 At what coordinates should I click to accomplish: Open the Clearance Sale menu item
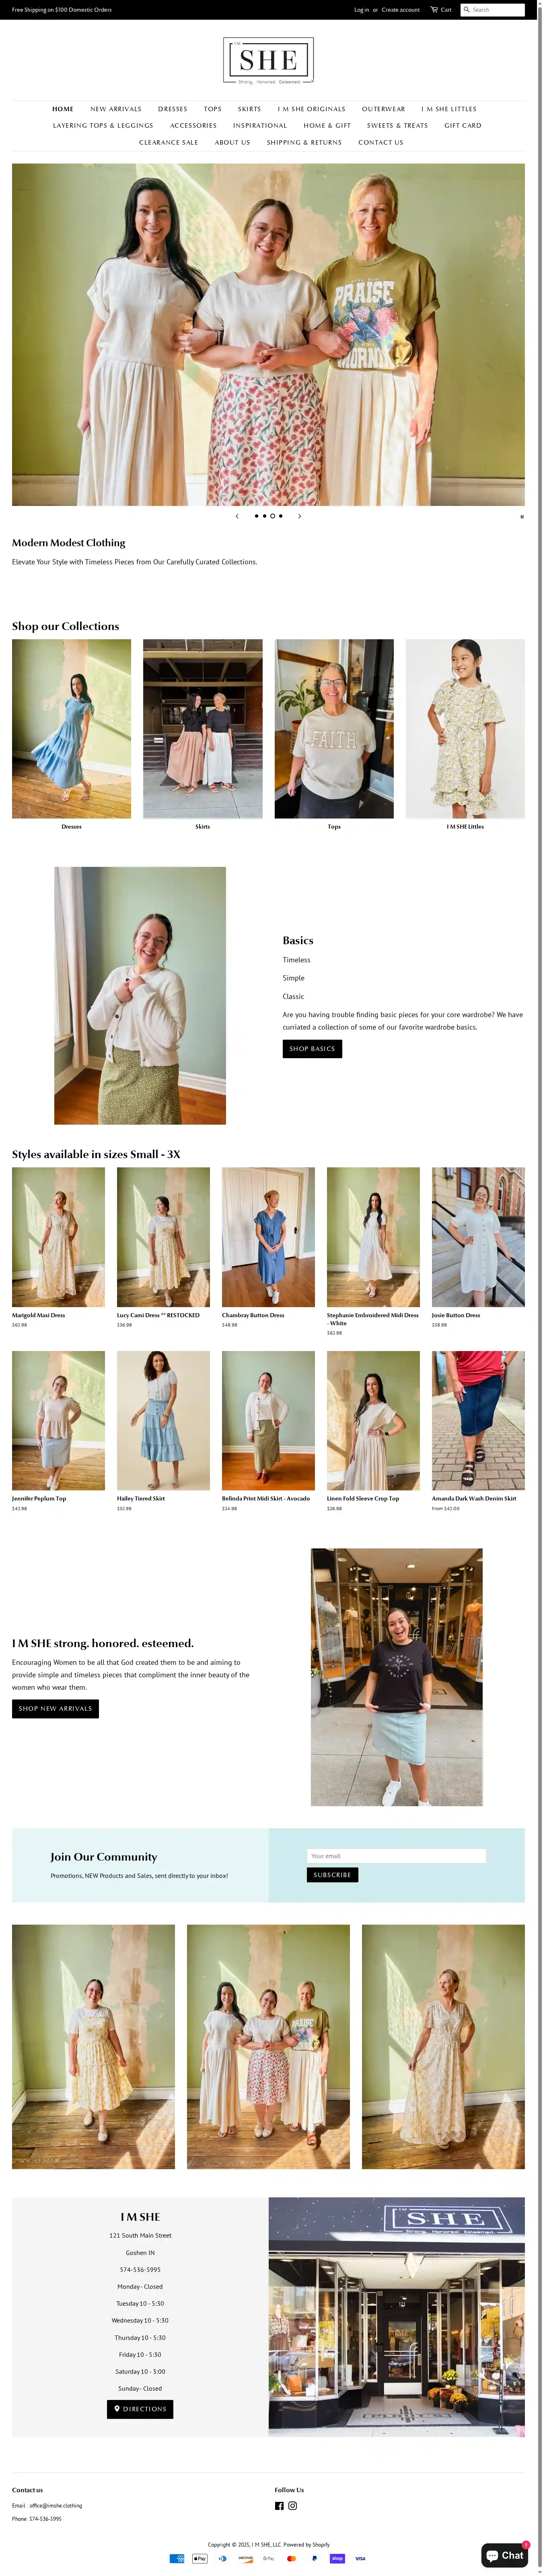pyautogui.click(x=169, y=142)
